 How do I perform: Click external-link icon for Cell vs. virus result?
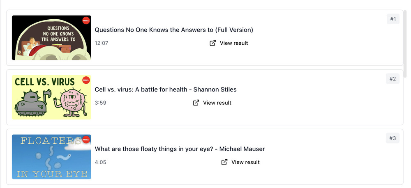[x=196, y=103]
